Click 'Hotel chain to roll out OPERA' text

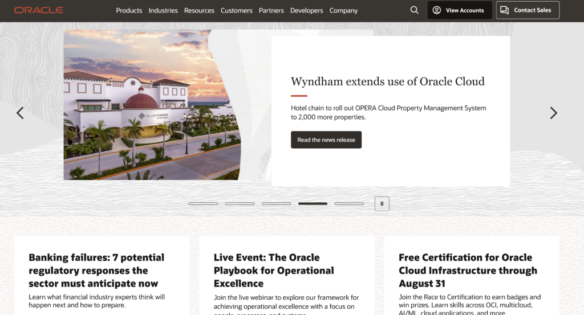(x=388, y=112)
